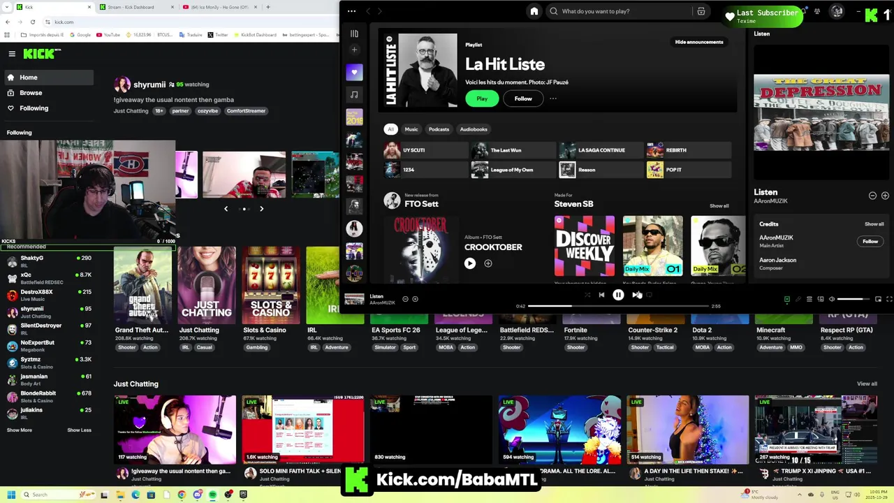Open Spotify from the Windows taskbar
The height and width of the screenshot is (503, 894).
coord(212,495)
